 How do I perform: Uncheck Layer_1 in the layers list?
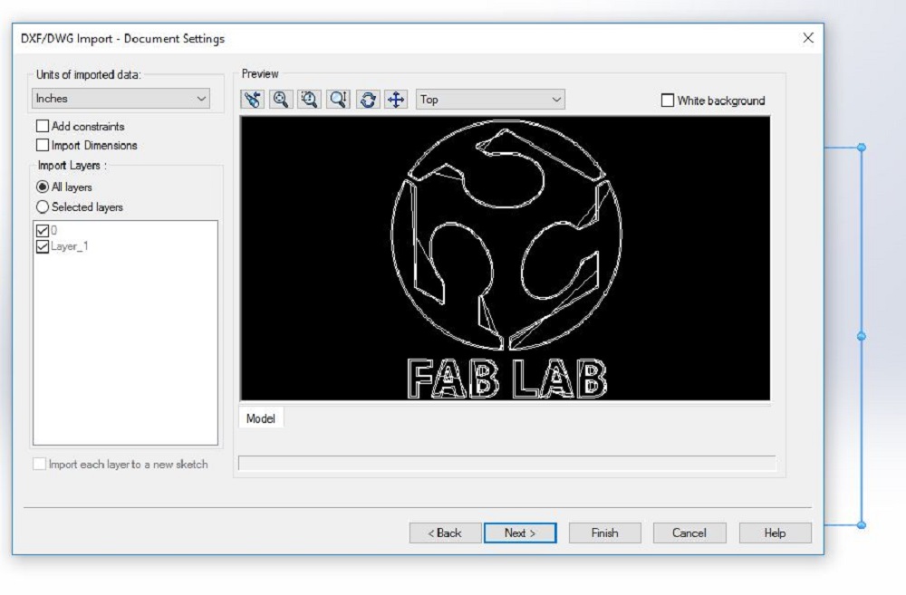pos(43,246)
